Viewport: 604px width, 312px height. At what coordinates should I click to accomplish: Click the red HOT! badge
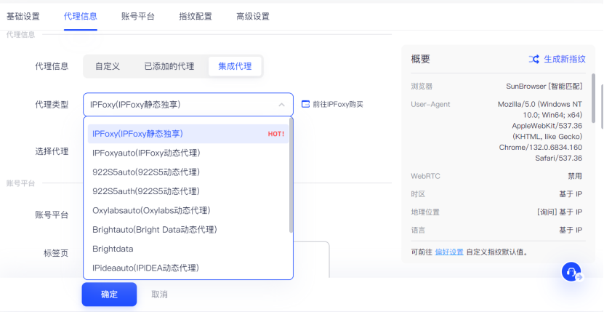click(275, 134)
